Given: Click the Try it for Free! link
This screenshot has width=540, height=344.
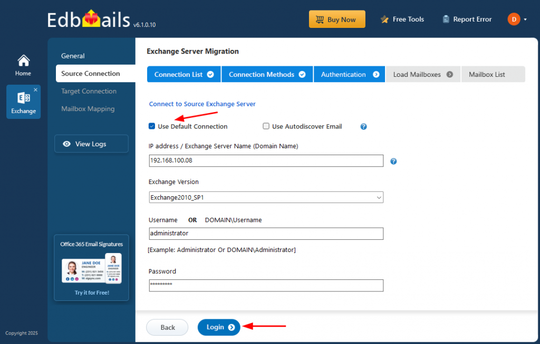Looking at the screenshot, I should (x=92, y=292).
